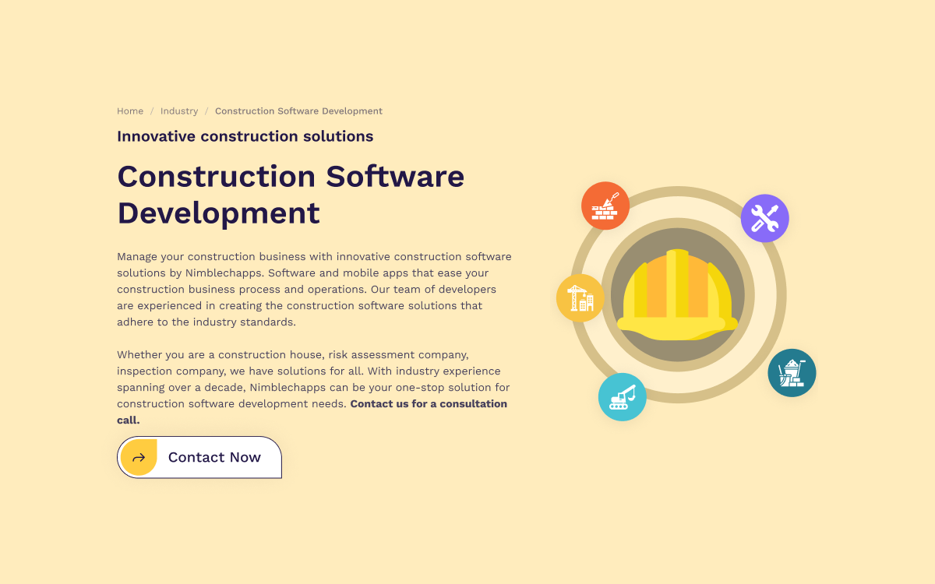
Task: Click the purple wrench and screwdriver icon
Action: [x=765, y=218]
